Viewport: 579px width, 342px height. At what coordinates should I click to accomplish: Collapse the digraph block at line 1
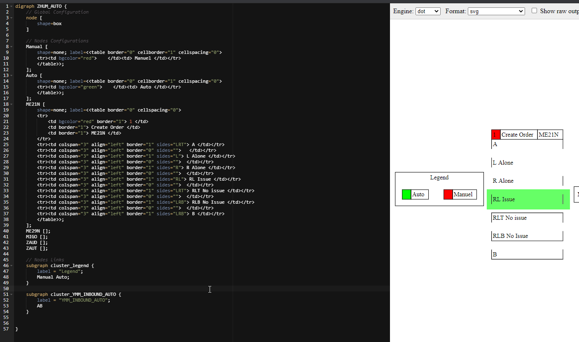tap(12, 7)
